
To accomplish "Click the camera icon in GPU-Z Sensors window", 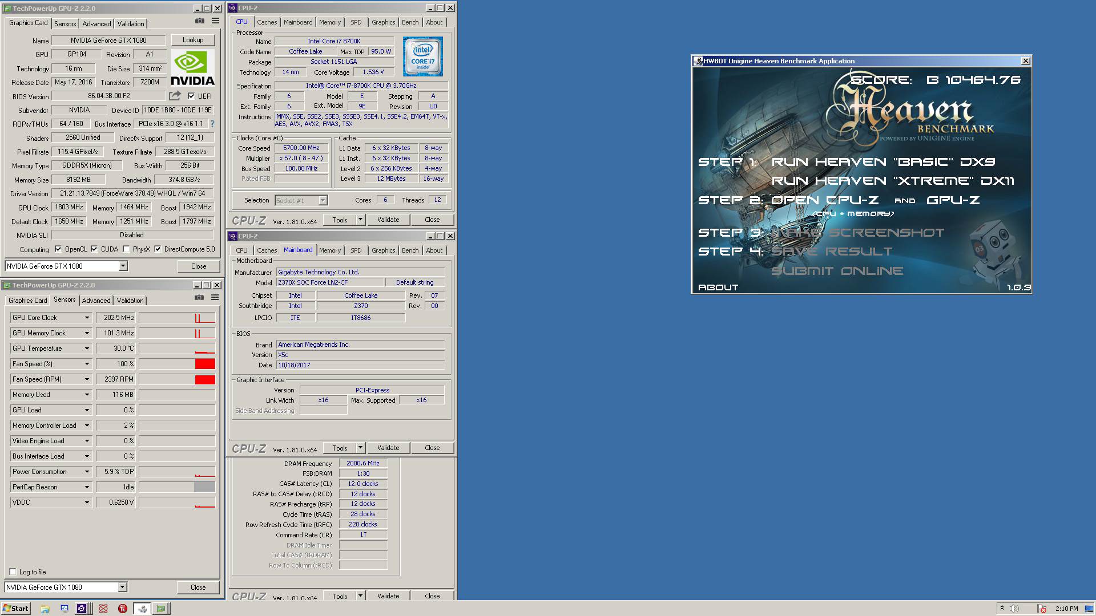I will click(199, 298).
